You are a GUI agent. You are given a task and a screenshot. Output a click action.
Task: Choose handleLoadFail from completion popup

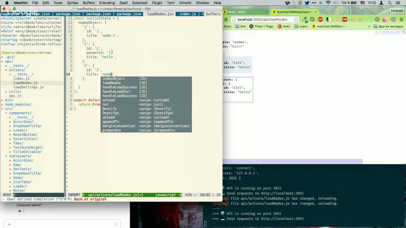146,92
